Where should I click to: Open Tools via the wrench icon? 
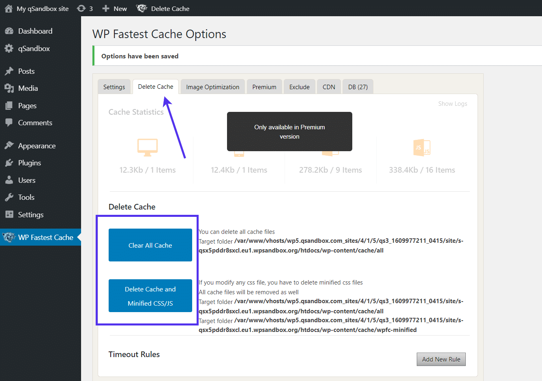pyautogui.click(x=9, y=197)
